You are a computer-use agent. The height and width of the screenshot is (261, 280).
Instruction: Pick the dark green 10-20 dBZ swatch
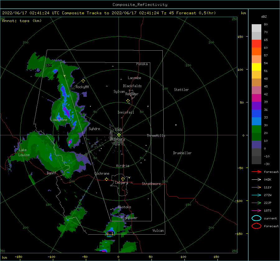[x=256, y=137]
